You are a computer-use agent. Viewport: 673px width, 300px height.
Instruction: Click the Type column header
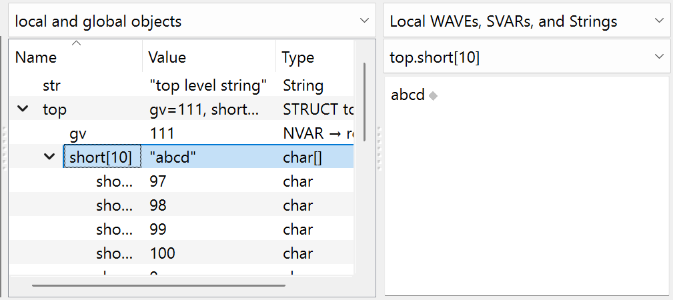click(313, 57)
